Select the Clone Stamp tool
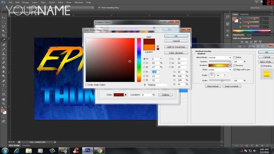274x154 pixels. 4,54
